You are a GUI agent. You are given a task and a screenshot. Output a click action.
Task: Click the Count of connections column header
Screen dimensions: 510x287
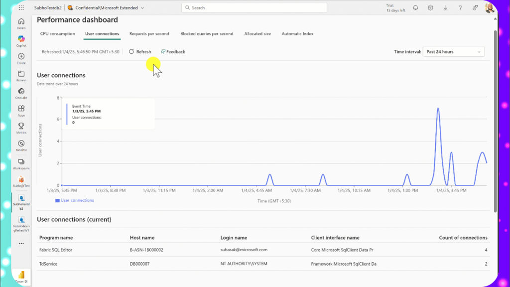pyautogui.click(x=463, y=238)
